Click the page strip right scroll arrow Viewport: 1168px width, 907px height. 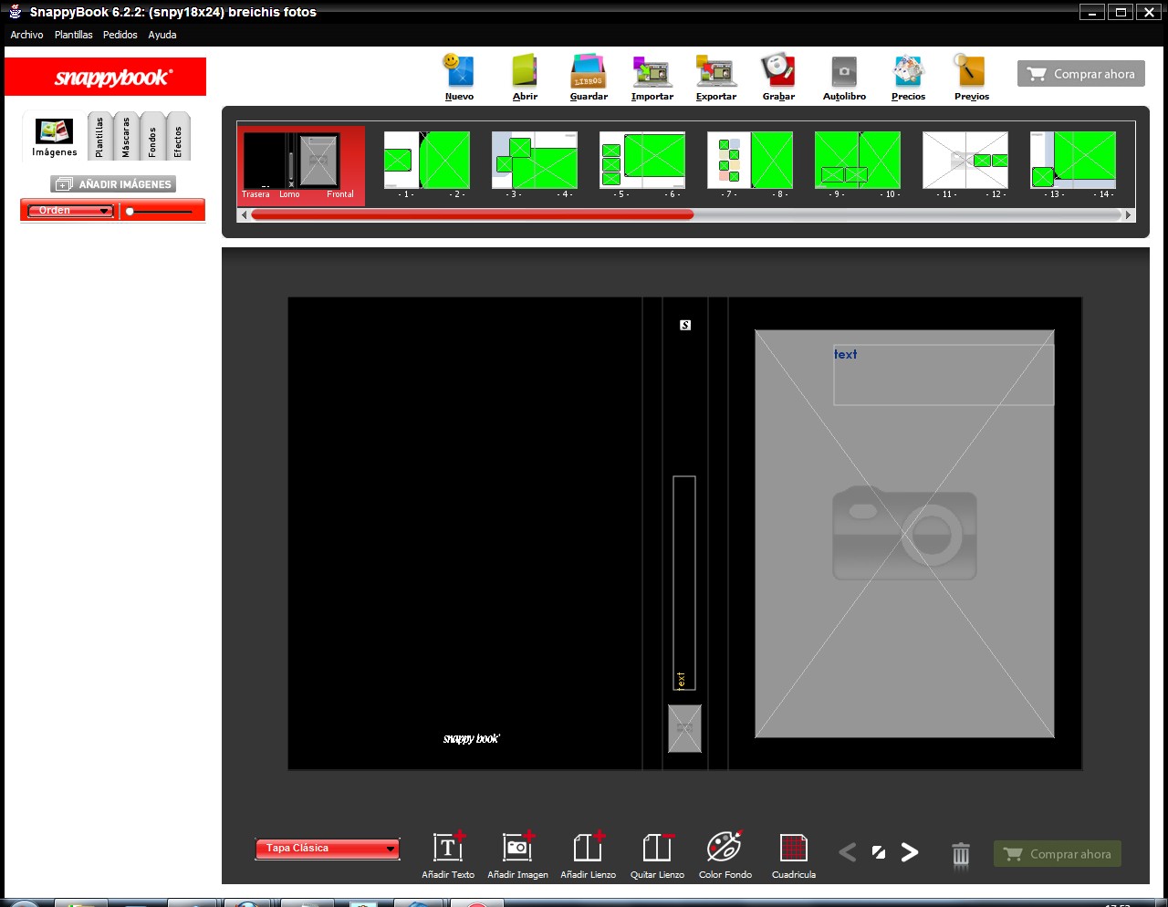point(1129,215)
